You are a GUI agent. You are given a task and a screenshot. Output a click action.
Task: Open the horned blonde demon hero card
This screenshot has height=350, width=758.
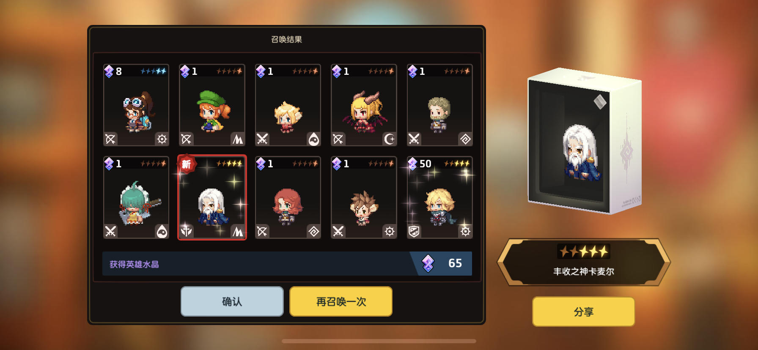364,105
